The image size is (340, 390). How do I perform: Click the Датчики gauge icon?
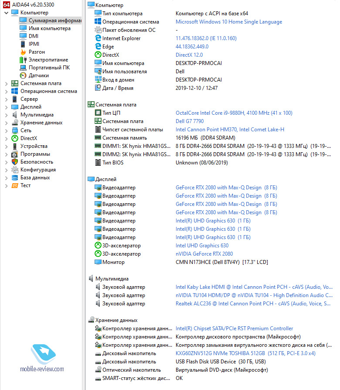(23, 75)
